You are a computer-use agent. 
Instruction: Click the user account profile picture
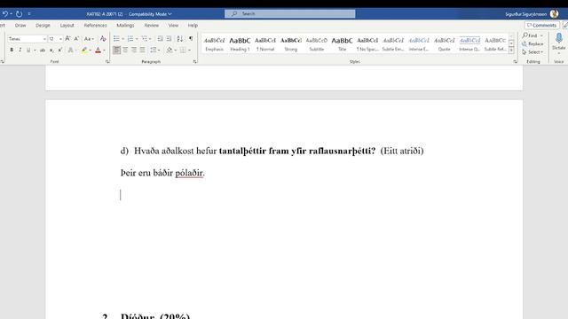pyautogui.click(x=554, y=14)
